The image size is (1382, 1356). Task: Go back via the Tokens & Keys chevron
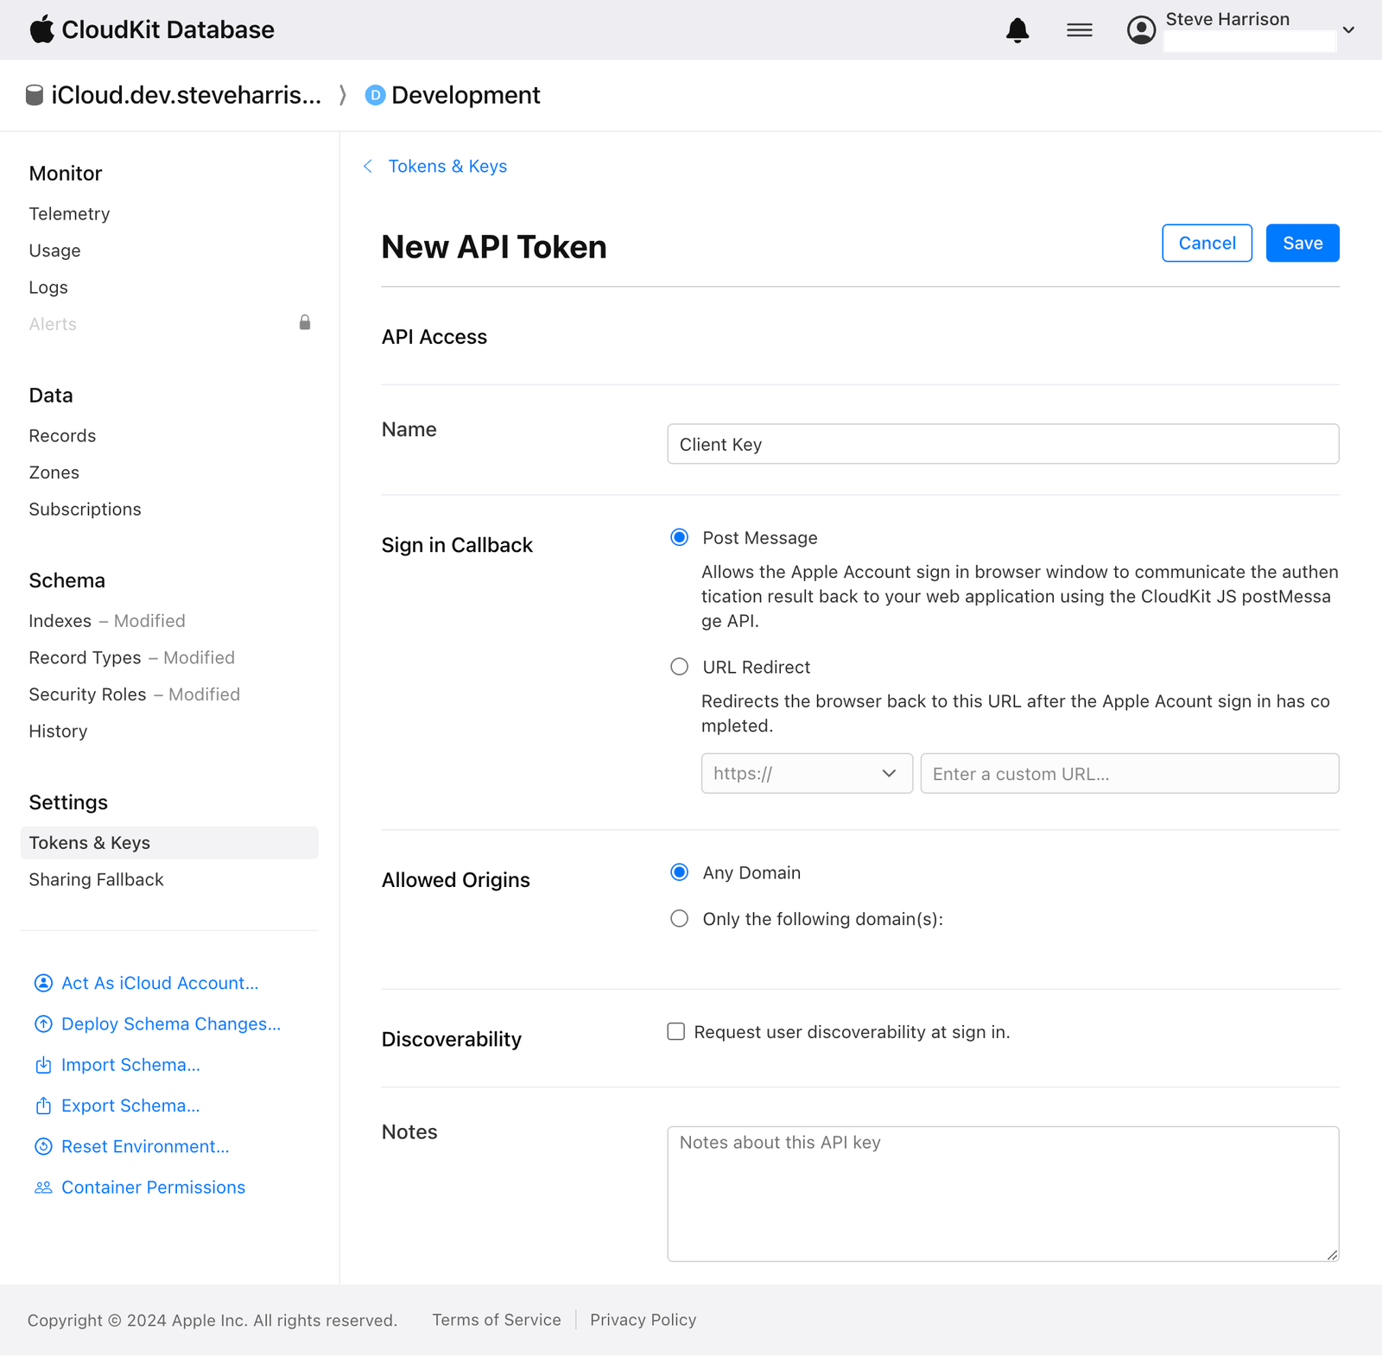pos(369,166)
